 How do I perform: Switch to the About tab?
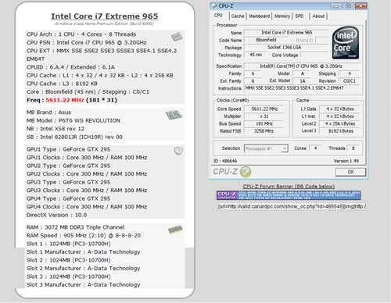pyautogui.click(x=318, y=16)
